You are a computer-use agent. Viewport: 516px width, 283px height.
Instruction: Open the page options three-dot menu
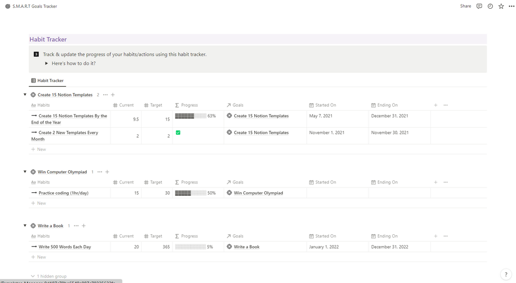click(510, 6)
